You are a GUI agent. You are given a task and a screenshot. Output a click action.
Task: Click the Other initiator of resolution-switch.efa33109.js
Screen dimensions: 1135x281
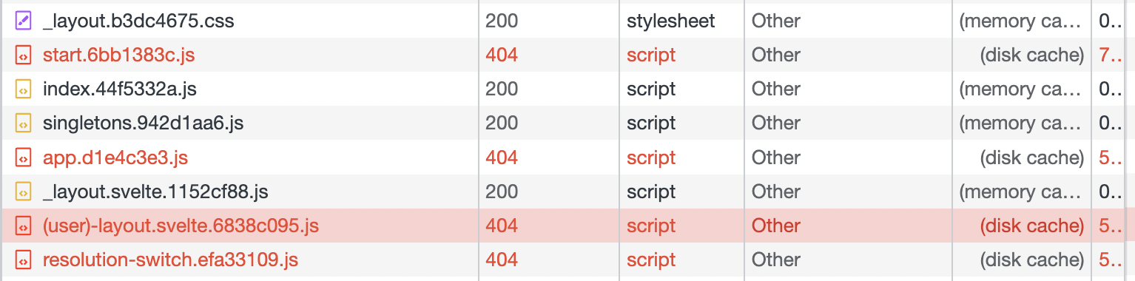pyautogui.click(x=776, y=260)
